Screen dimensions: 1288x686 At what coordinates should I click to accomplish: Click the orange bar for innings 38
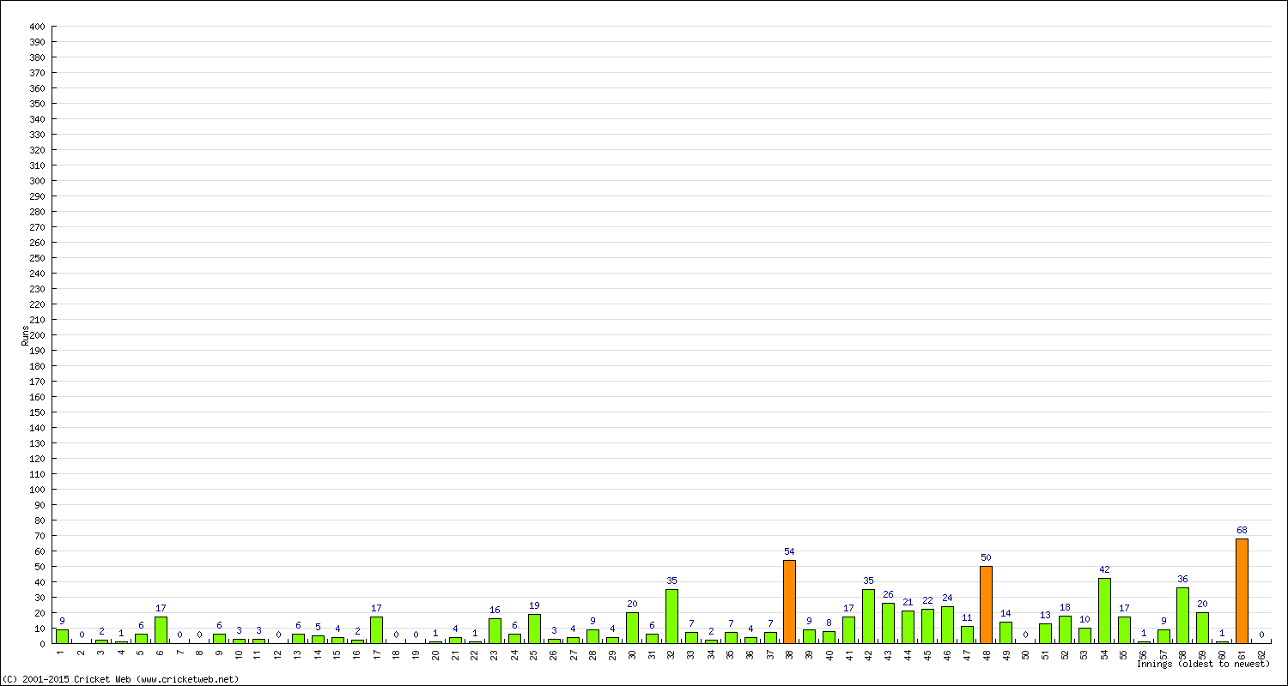pyautogui.click(x=789, y=602)
